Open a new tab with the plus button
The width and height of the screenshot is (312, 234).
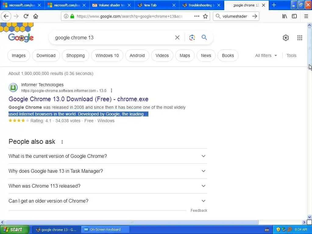tap(274, 5)
